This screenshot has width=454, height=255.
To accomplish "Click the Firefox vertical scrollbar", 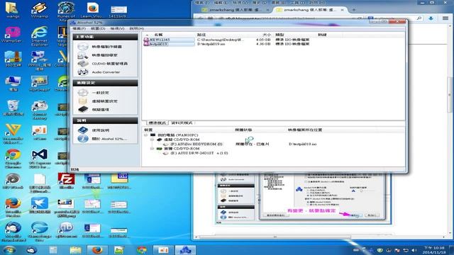I will coord(450,96).
